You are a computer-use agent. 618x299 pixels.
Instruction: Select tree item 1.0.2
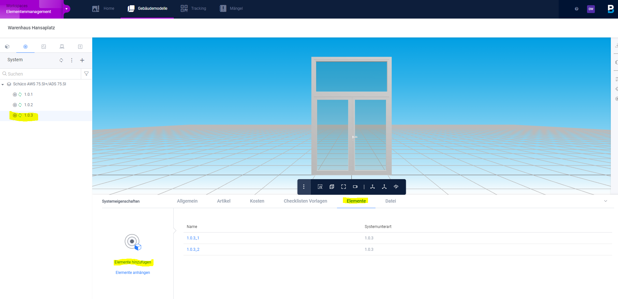[28, 105]
